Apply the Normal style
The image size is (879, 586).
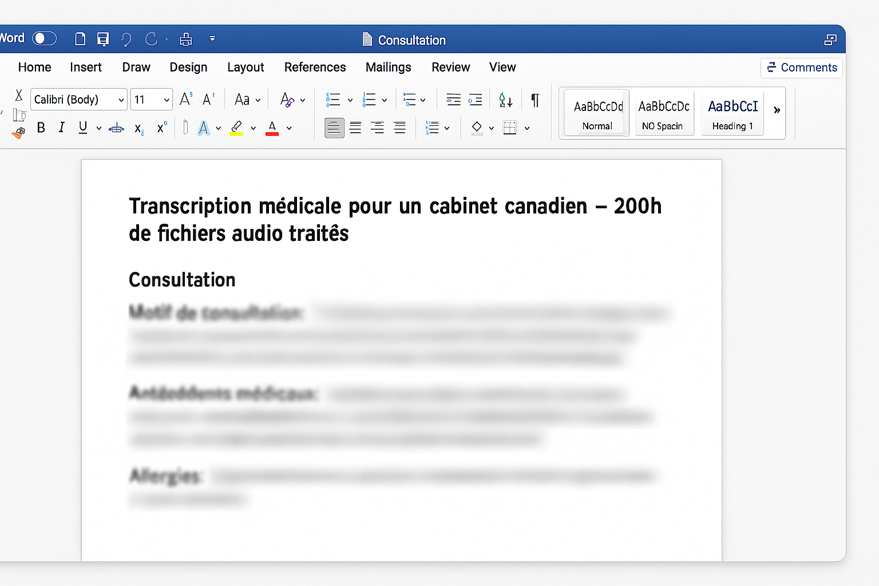597,113
